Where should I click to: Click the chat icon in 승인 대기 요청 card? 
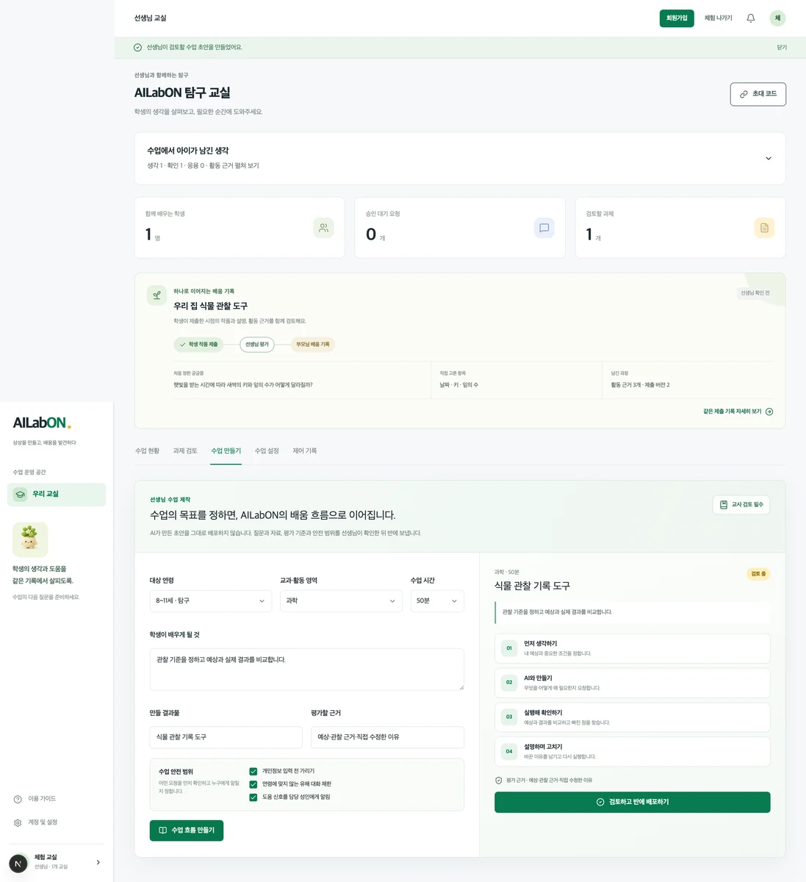click(544, 228)
